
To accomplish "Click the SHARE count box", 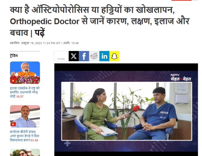I will 61,56.
